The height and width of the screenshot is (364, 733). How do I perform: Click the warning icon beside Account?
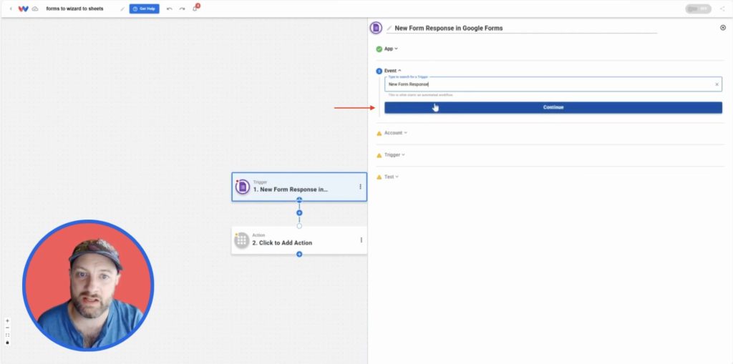[x=379, y=133]
